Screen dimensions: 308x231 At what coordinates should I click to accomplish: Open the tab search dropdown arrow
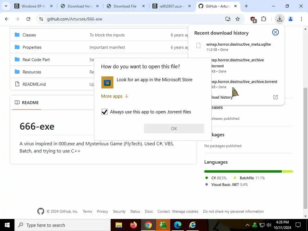pyautogui.click(x=6, y=6)
